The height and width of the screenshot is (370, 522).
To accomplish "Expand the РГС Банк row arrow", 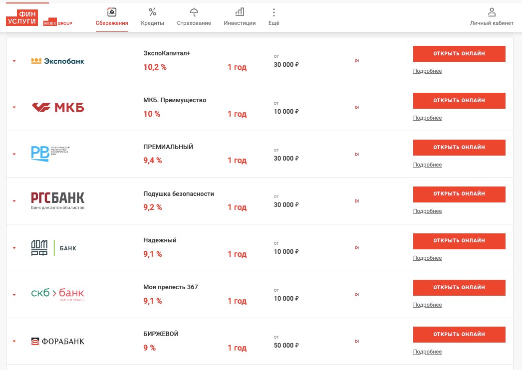I will [14, 201].
